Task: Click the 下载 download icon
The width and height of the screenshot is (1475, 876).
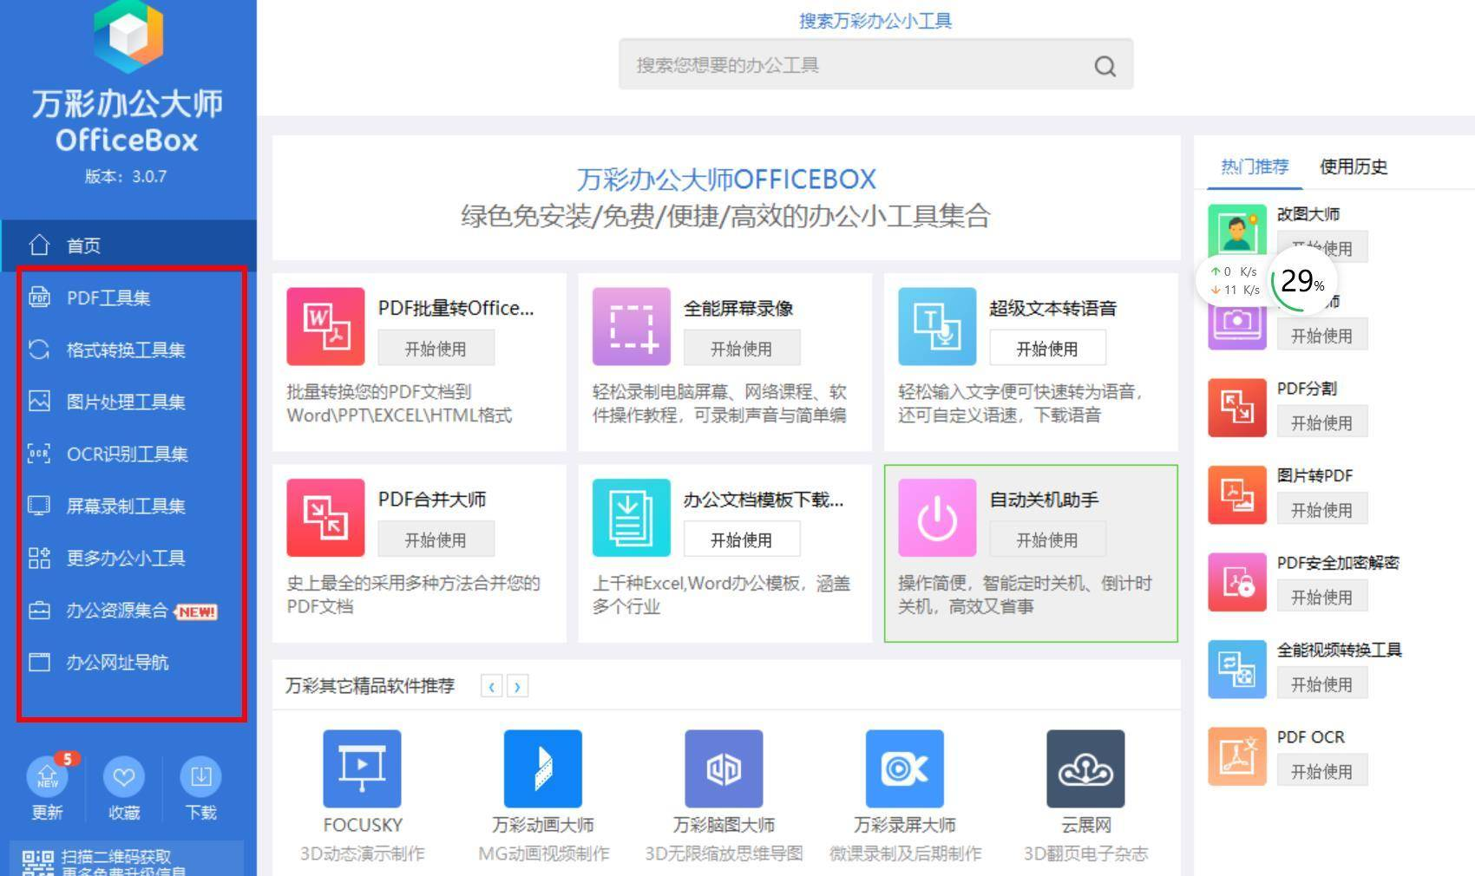Action: click(200, 776)
